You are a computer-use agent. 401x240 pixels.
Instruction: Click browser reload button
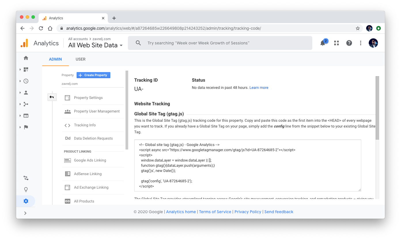click(x=41, y=28)
